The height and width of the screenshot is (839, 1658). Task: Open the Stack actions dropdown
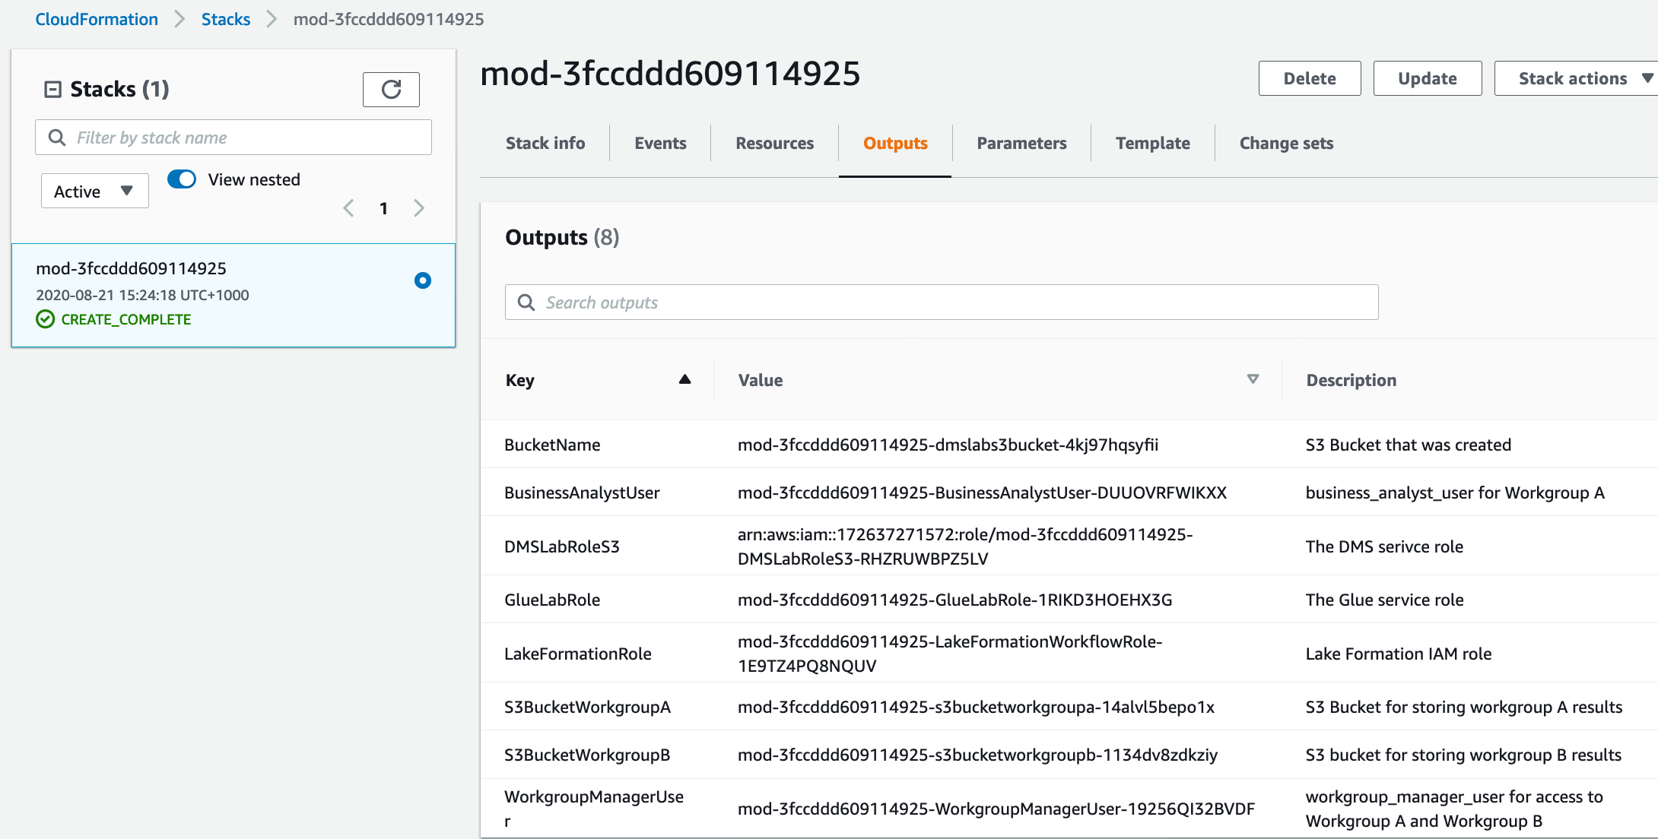(x=1578, y=78)
